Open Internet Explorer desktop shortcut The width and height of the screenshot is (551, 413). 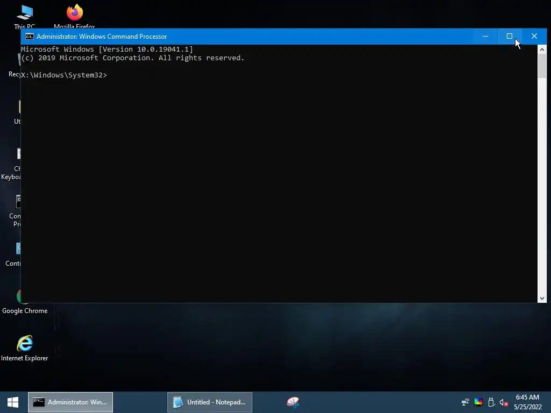[25, 348]
